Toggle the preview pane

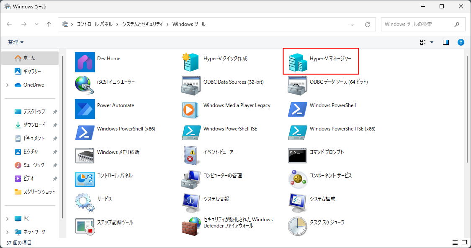[x=446, y=42]
